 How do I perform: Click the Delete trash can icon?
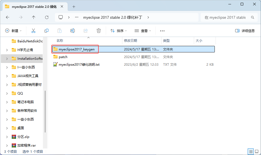point(99,31)
